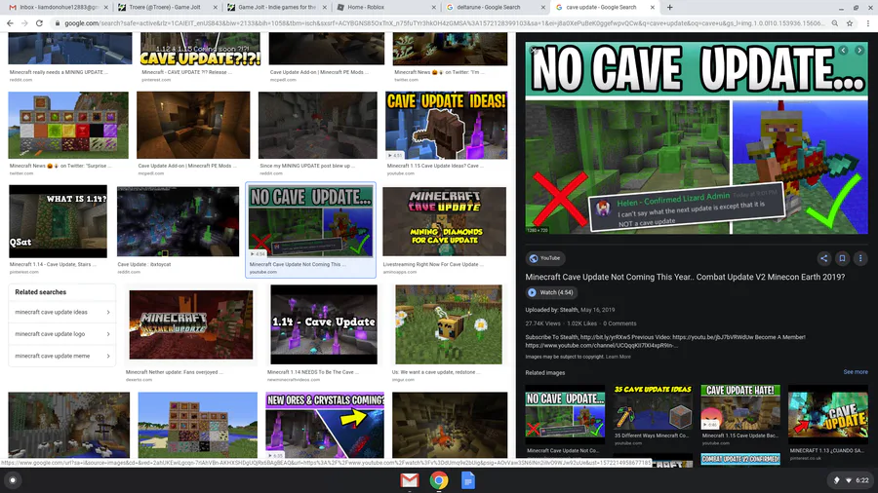Expand minecraft cave update ideas search
The height and width of the screenshot is (493, 878).
pos(62,312)
